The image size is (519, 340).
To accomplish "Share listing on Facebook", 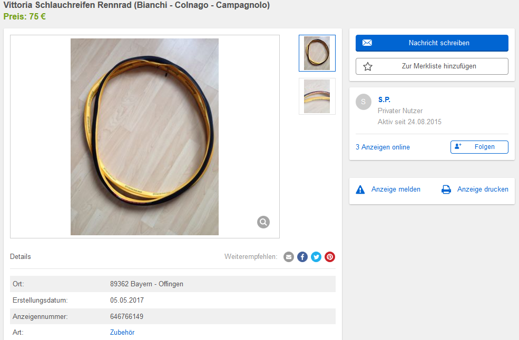I will click(x=302, y=257).
